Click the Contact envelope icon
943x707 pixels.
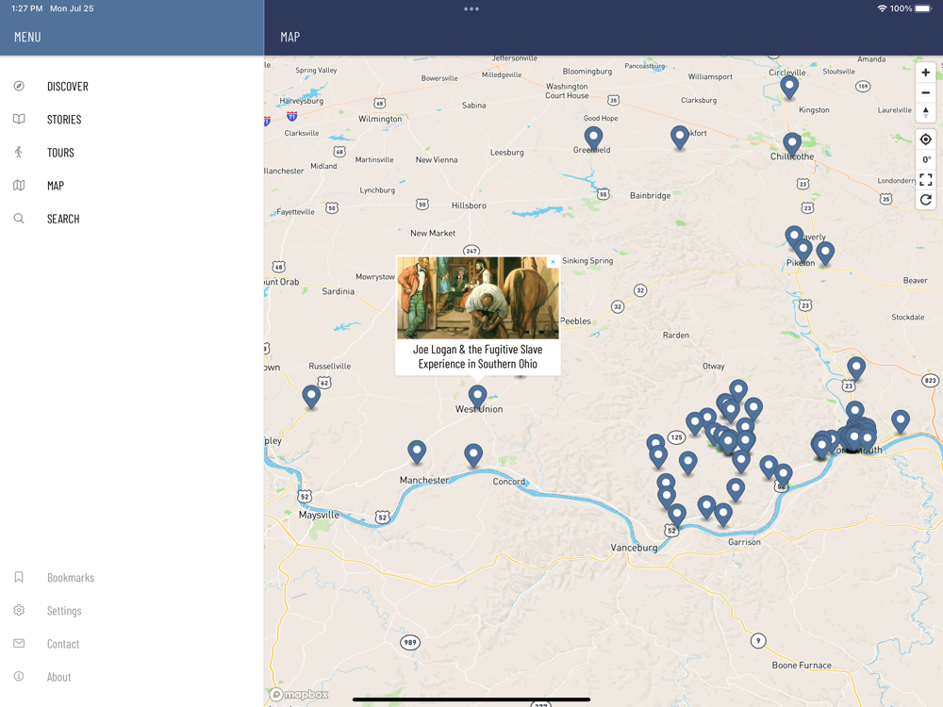point(19,643)
